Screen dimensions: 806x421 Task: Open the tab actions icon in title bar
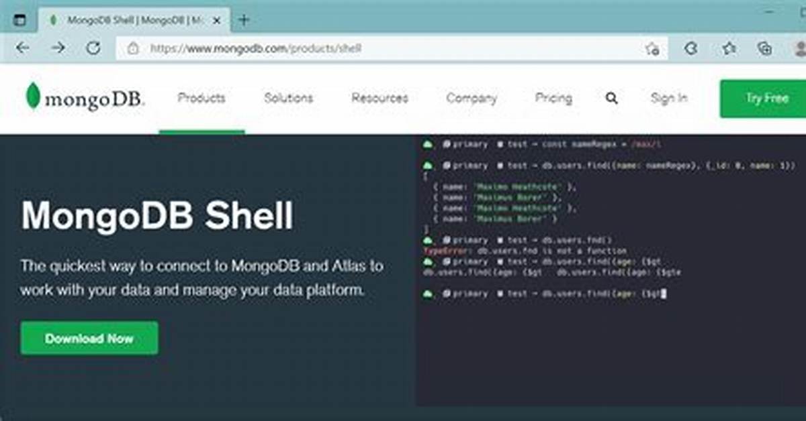19,20
